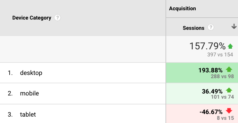Click the Device Category help icon

tap(57, 18)
